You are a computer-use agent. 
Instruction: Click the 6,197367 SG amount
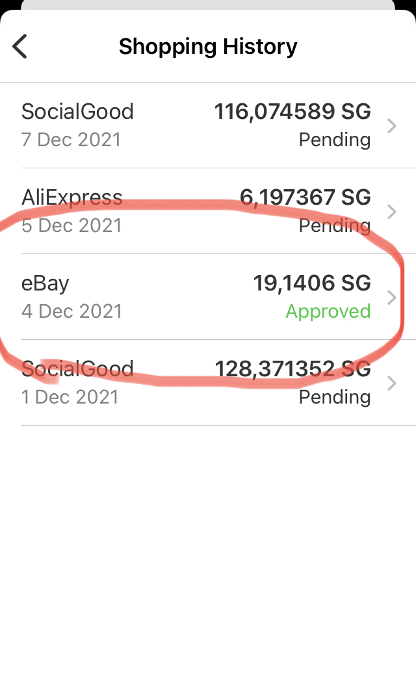pos(305,198)
